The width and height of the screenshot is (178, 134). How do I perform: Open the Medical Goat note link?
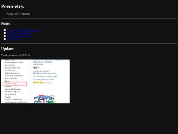click(18, 36)
